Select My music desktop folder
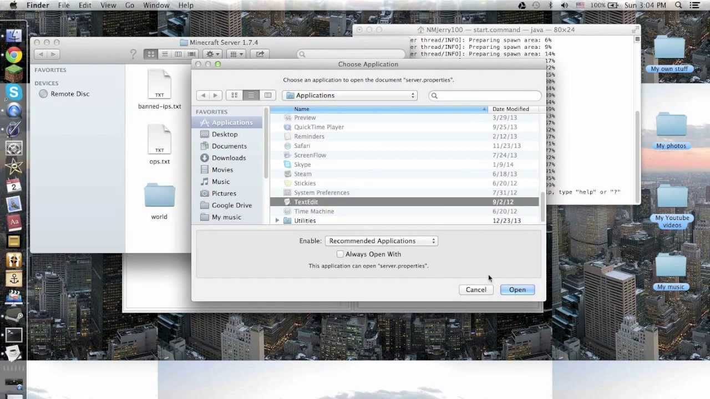The height and width of the screenshot is (399, 710). (671, 273)
